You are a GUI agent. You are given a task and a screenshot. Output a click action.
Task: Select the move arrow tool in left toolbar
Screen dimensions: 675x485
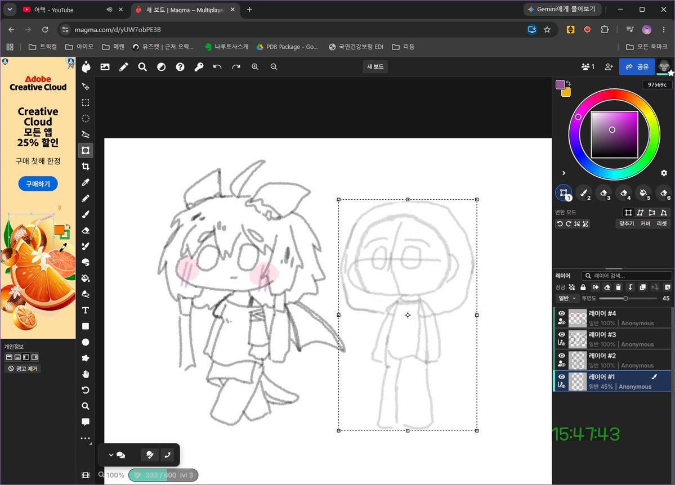pyautogui.click(x=86, y=87)
